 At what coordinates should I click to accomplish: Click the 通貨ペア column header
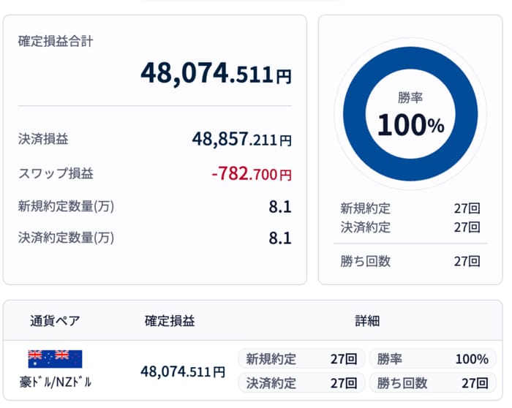[55, 321]
